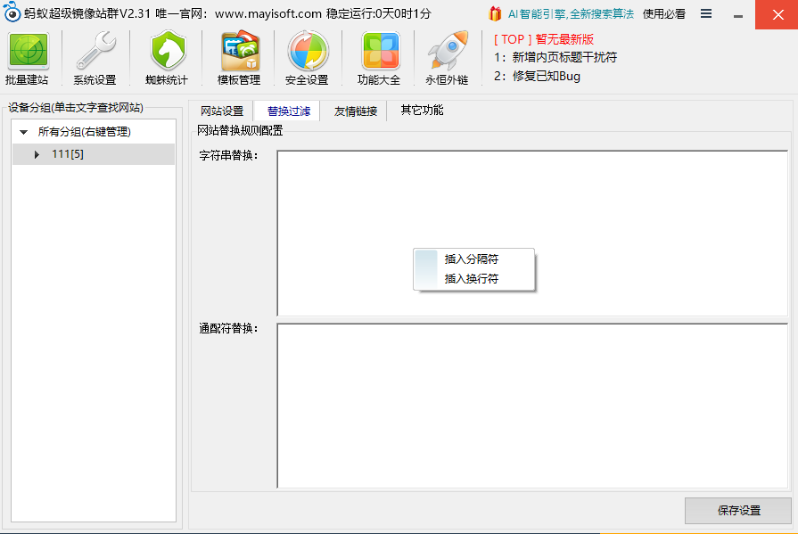This screenshot has width=798, height=534.
Task: Open the 批量建站 radar icon
Action: point(28,51)
